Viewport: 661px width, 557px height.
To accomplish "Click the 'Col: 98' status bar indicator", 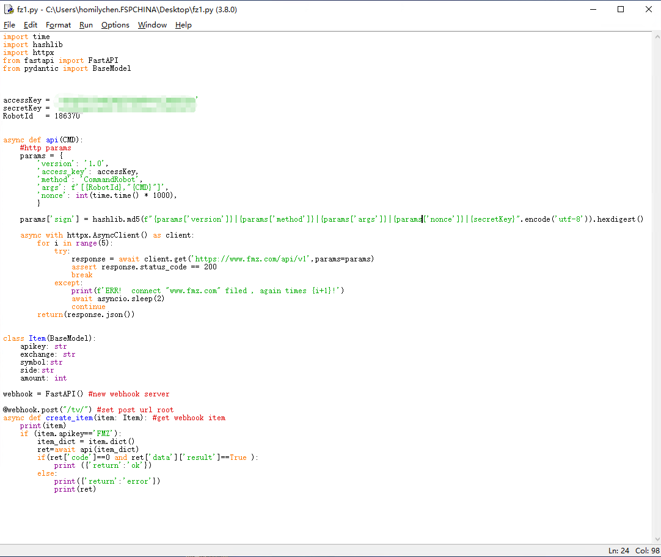I will [648, 551].
